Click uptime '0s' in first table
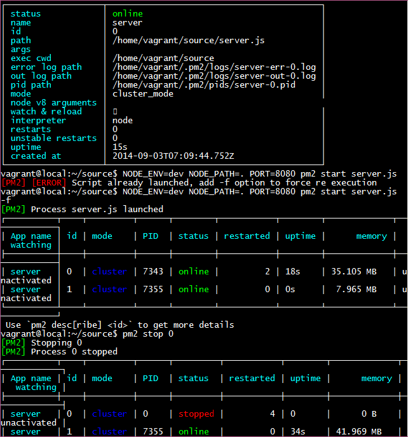Screen dimensions: 408x437 [x=290, y=289]
